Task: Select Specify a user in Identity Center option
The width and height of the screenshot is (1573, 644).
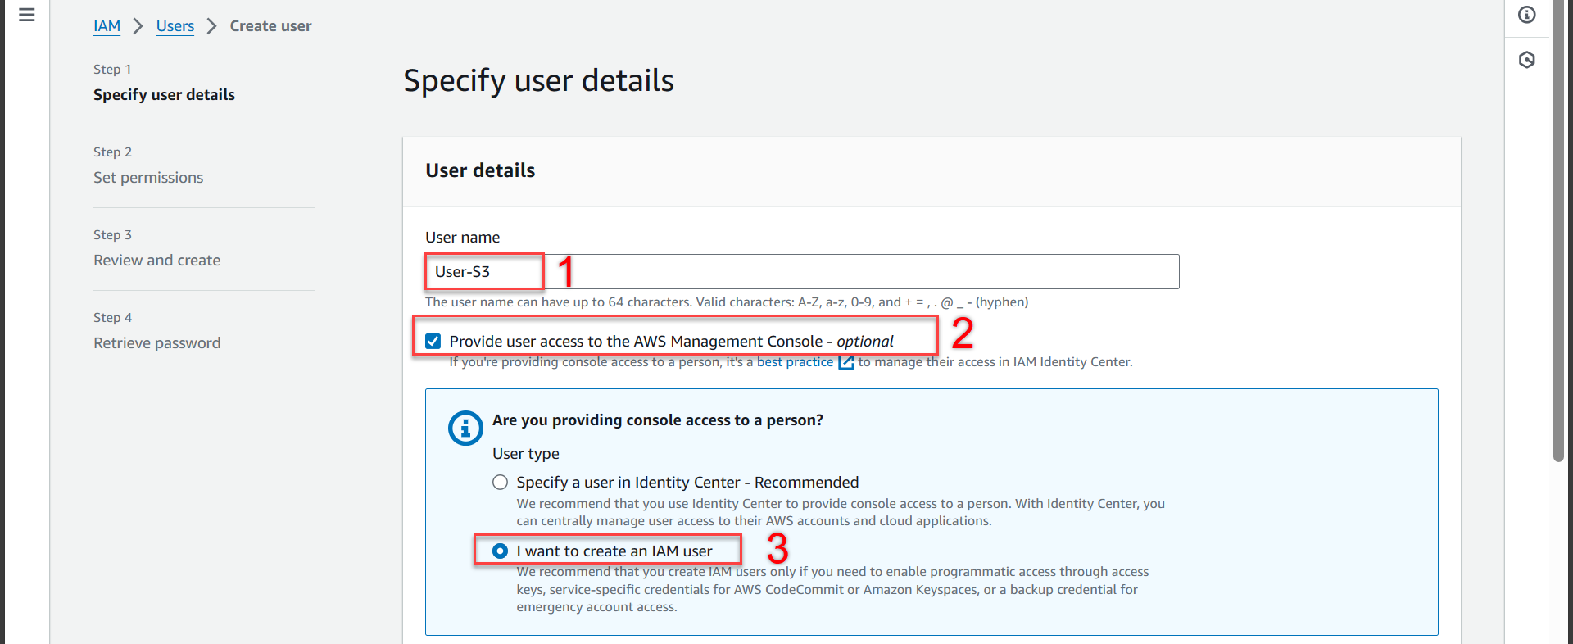Action: pos(500,483)
